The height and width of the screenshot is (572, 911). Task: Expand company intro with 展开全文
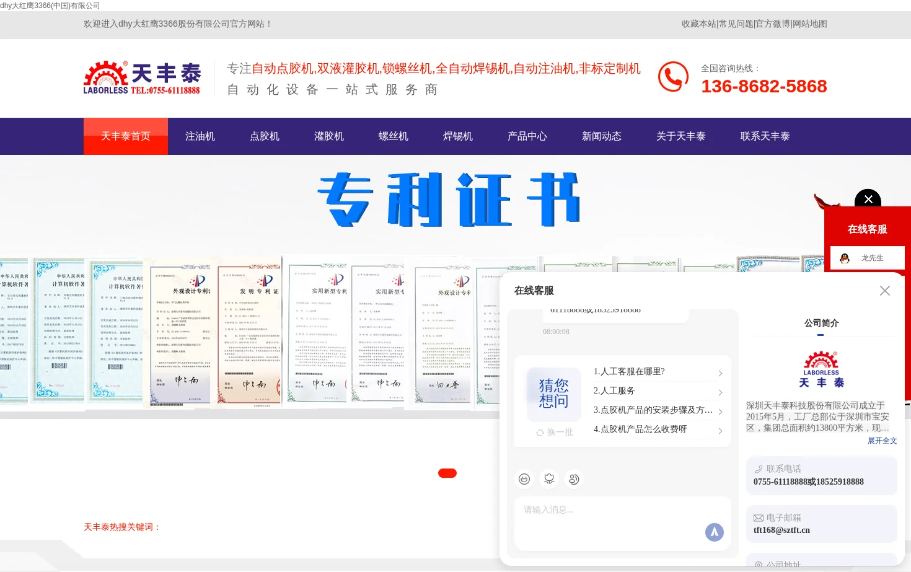[882, 441]
